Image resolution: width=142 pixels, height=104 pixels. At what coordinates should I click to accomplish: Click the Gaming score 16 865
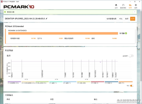coord(114,38)
